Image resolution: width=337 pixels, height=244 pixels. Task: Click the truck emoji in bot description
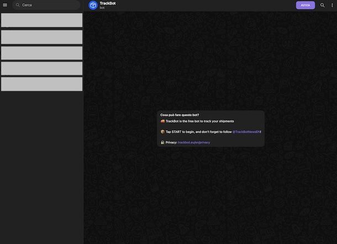click(x=162, y=121)
